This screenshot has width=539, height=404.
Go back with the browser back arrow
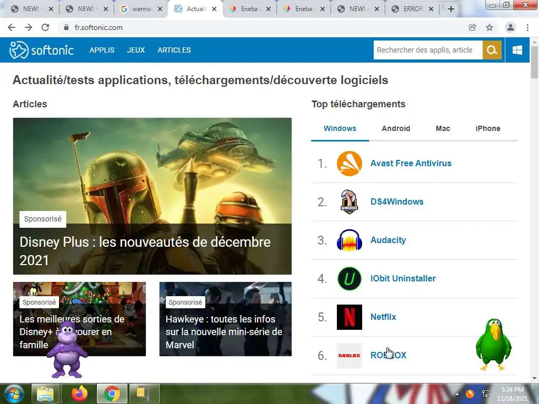(x=12, y=27)
